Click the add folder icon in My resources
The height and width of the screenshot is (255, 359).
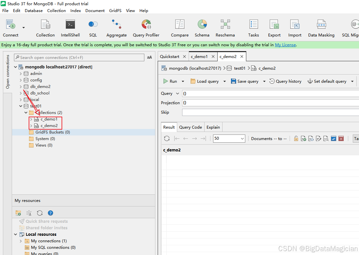click(18, 213)
